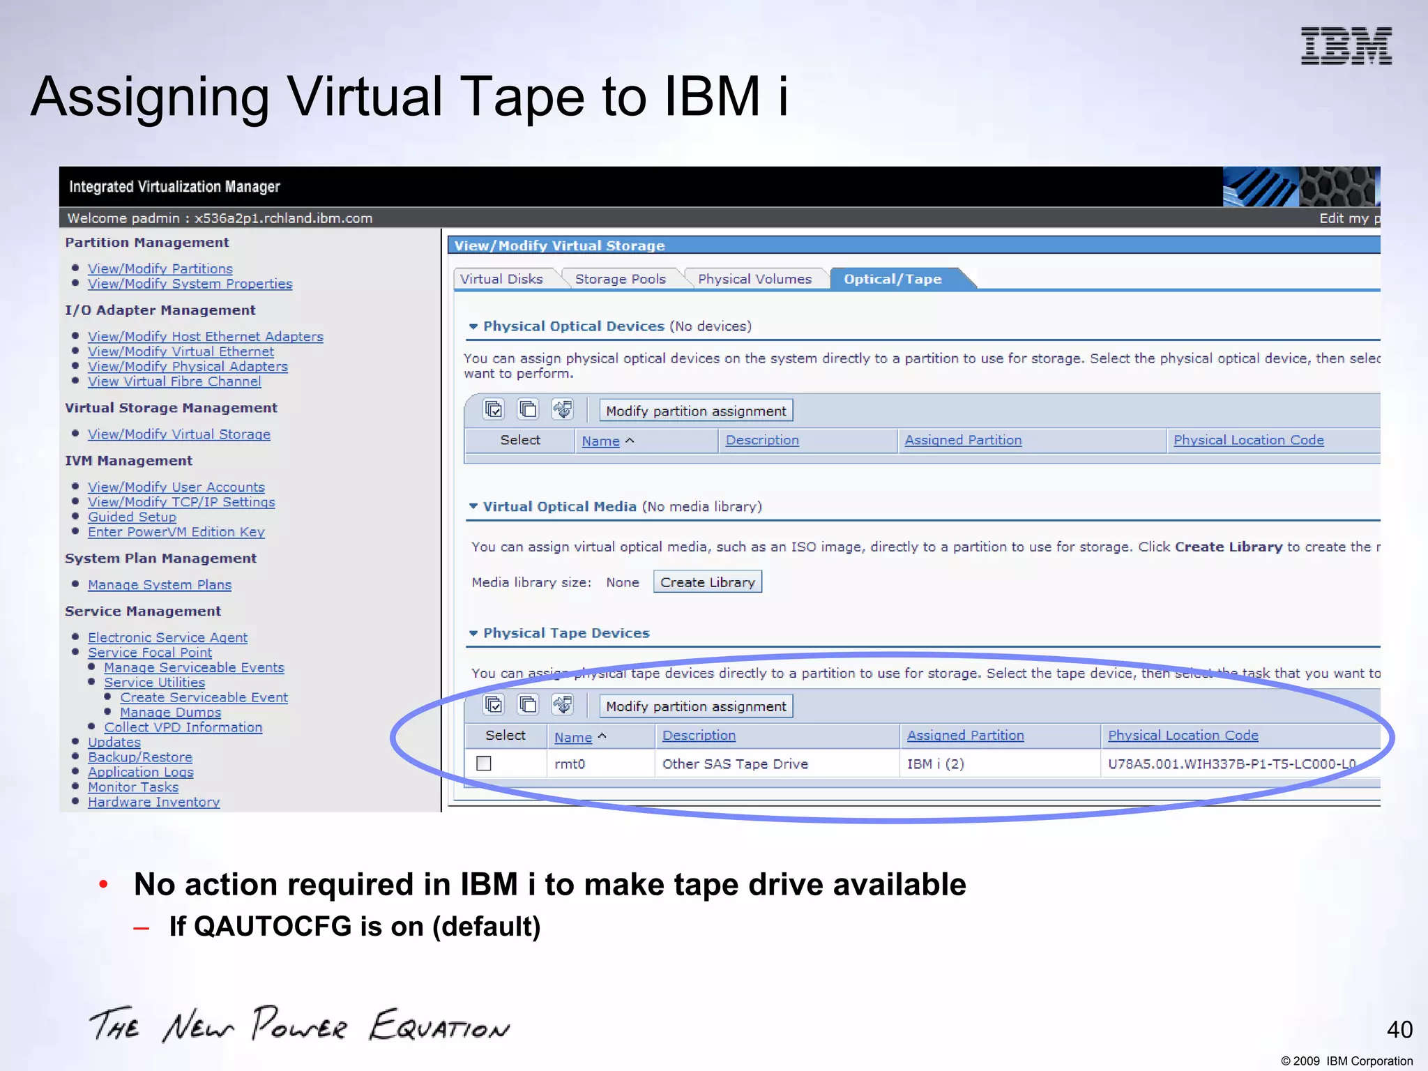1428x1071 pixels.
Task: Open View/Modify Partitions link
Action: click(160, 268)
